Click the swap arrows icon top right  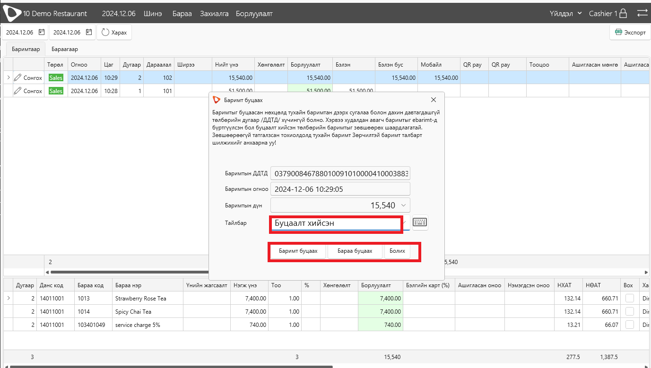click(642, 13)
